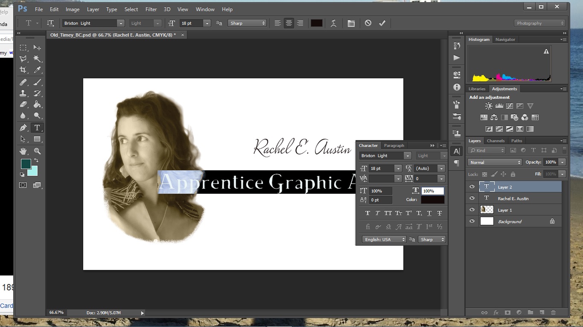Hide Layer 1 using eye icon

pyautogui.click(x=472, y=210)
